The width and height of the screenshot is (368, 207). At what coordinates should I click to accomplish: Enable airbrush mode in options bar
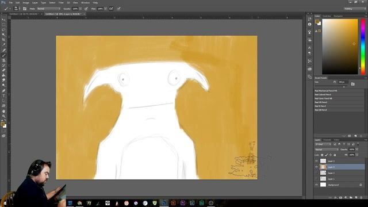111,9
